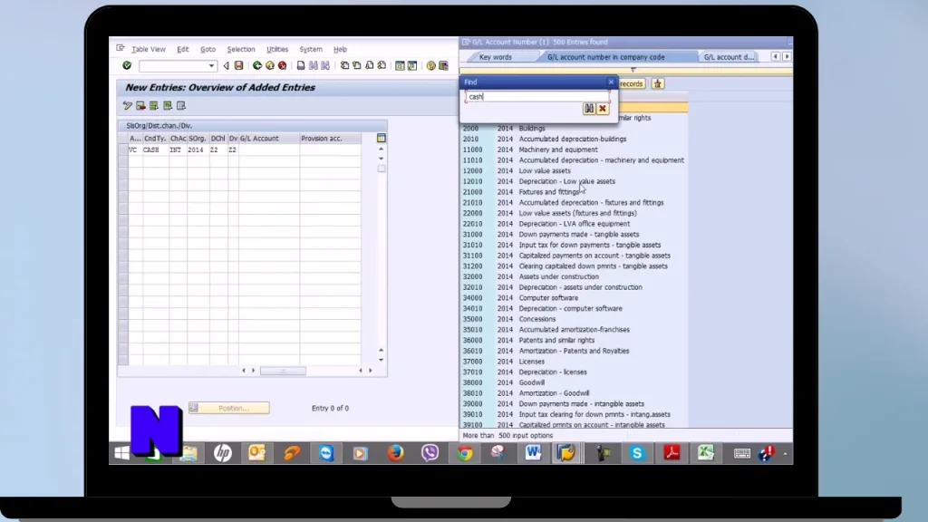This screenshot has height=522, width=928.
Task: Open Excel from the taskbar
Action: [705, 453]
